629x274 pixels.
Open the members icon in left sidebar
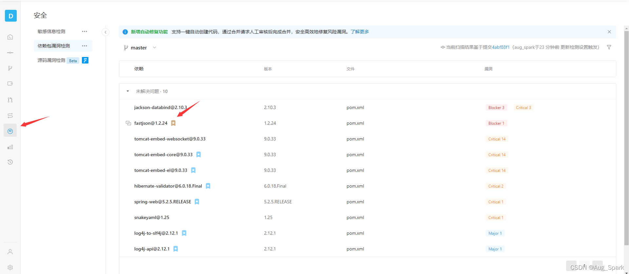[x=10, y=252]
